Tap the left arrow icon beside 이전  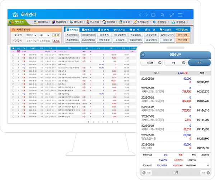[x=144, y=173]
